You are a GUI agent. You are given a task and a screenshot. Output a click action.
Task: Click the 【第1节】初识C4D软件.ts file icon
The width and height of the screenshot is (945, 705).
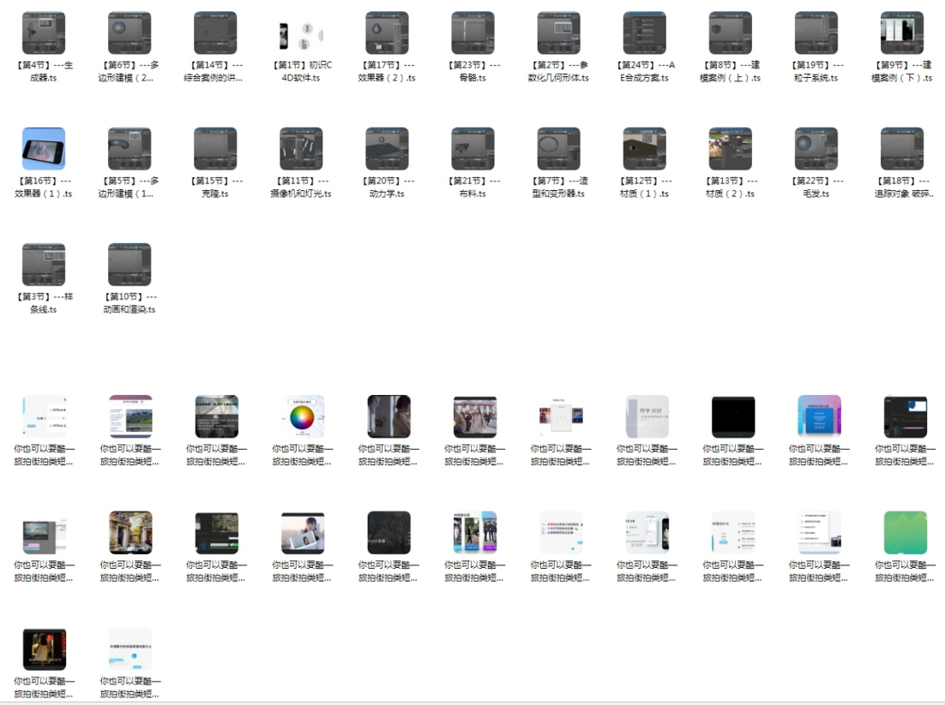point(301,33)
